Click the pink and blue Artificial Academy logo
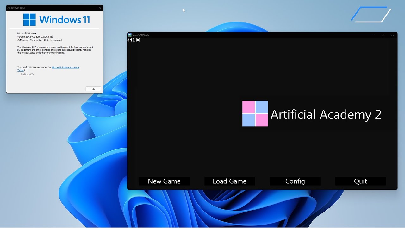The image size is (405, 228). pos(255,114)
